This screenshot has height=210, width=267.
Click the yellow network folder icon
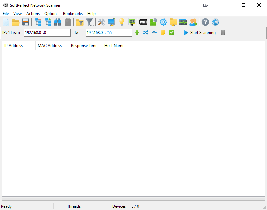pyautogui.click(x=173, y=22)
